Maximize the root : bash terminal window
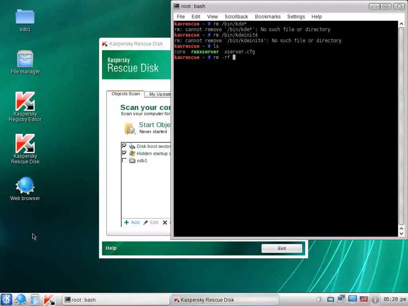 386,6
